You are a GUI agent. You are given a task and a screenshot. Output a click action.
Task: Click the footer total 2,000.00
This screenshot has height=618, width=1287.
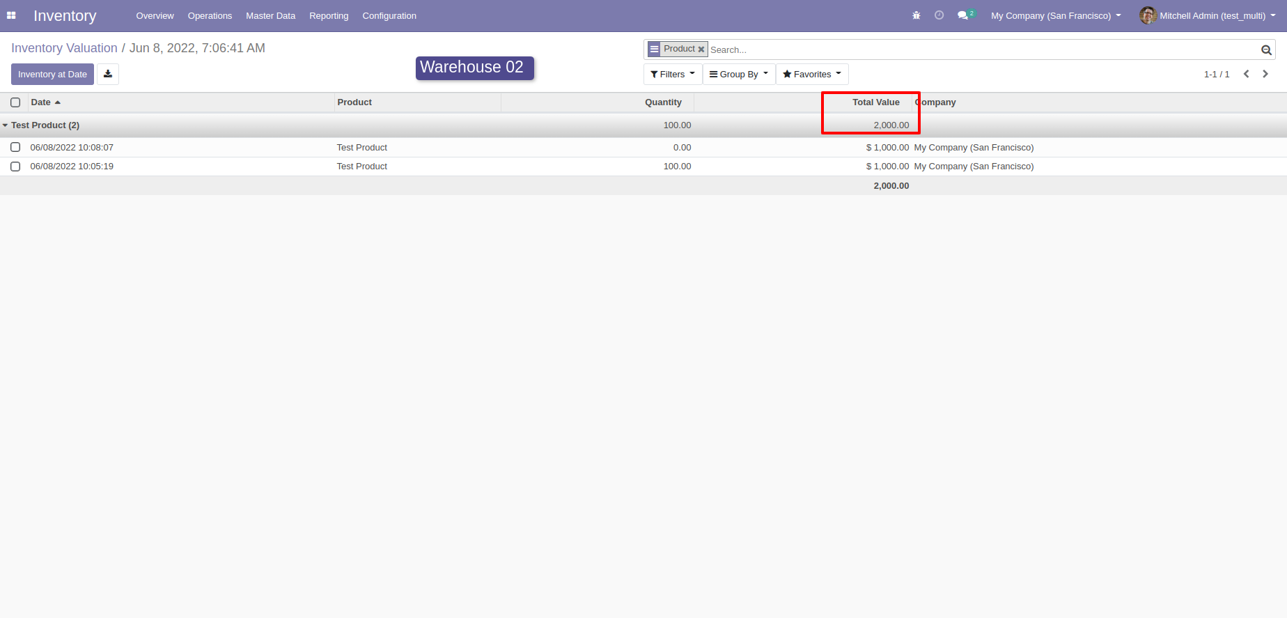pos(891,186)
